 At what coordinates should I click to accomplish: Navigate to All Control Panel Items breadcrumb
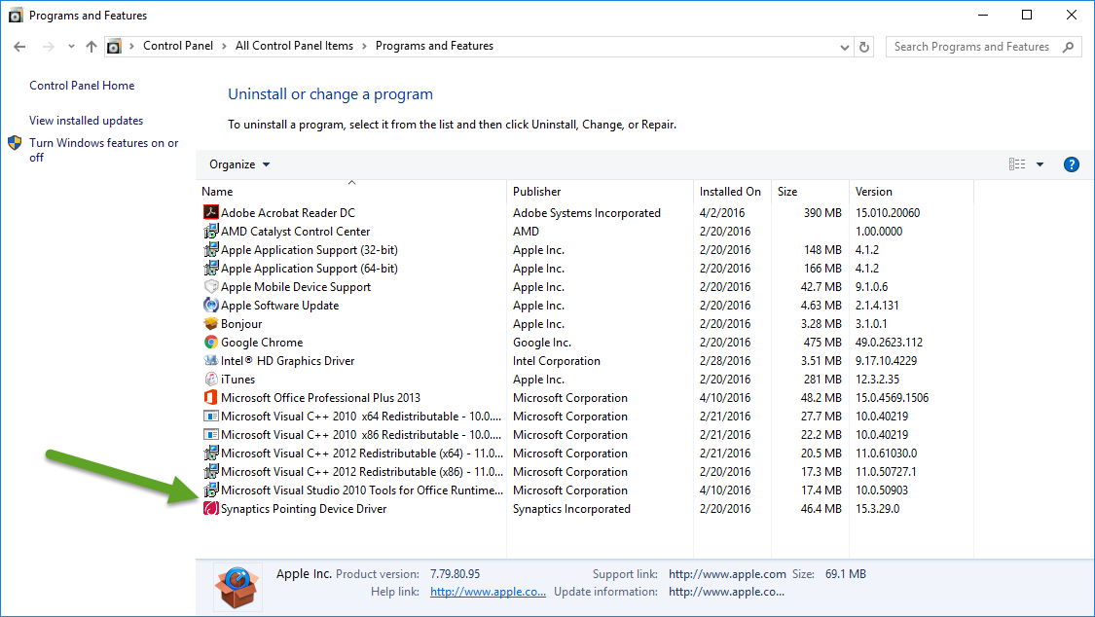294,46
